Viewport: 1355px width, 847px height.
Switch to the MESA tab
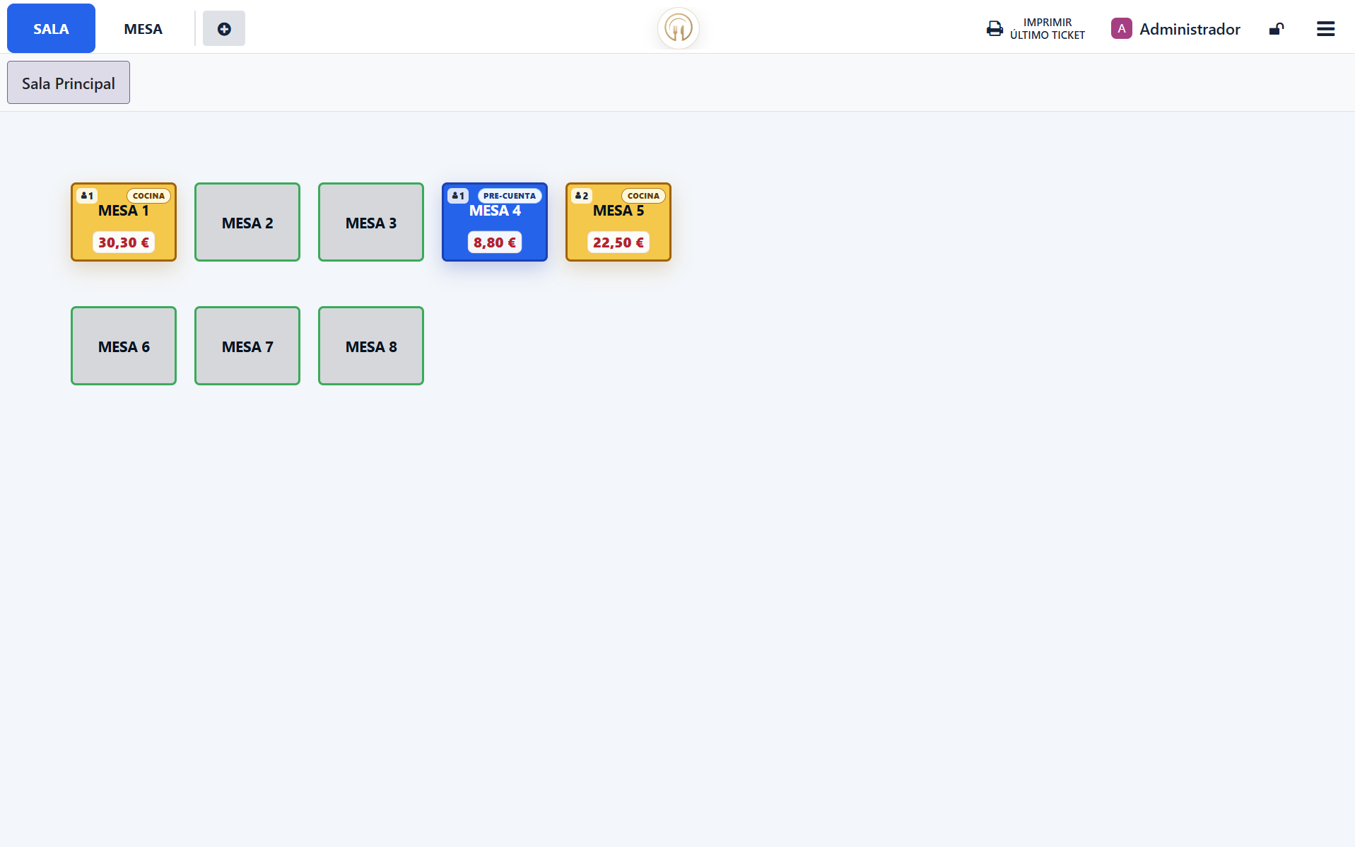143,29
